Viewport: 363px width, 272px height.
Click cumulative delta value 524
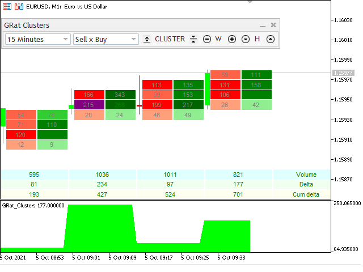click(x=170, y=194)
